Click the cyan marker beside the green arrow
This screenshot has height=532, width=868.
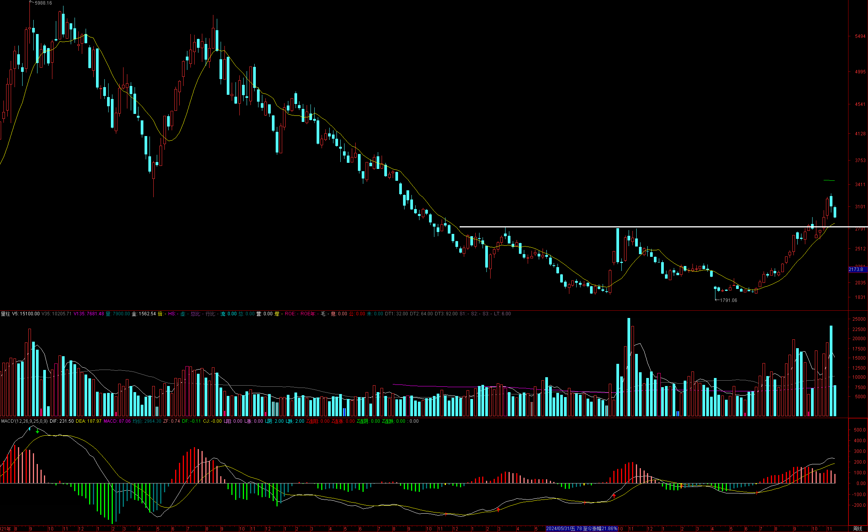[30, 429]
